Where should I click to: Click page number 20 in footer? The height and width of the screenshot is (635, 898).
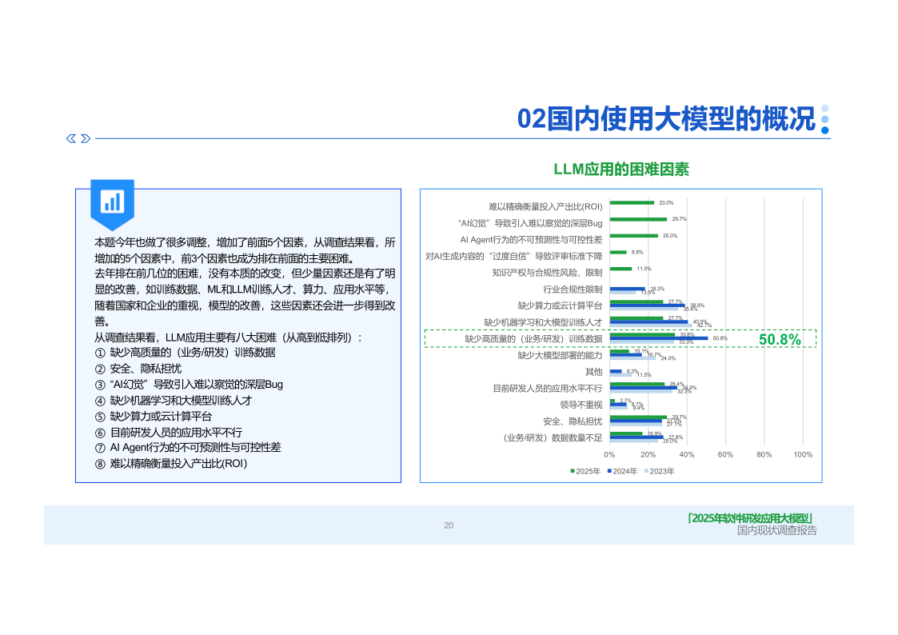(x=449, y=525)
